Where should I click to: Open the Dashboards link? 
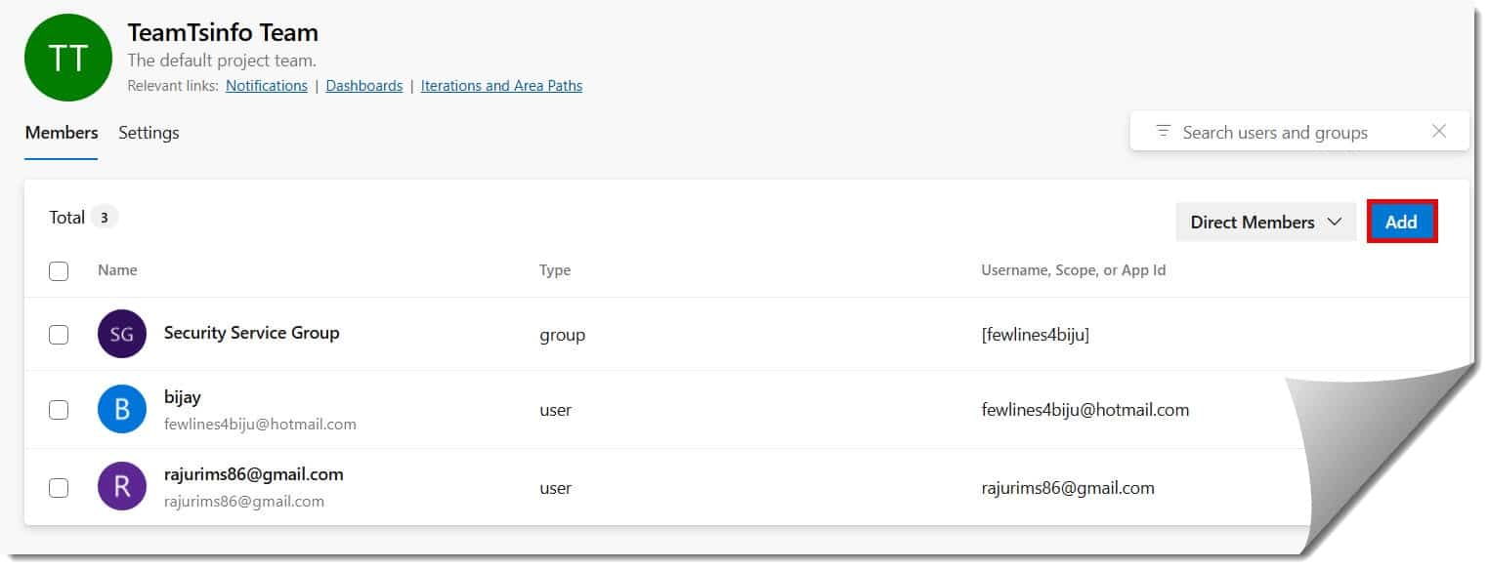tap(364, 86)
